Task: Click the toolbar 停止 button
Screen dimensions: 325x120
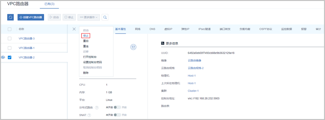Action: pyautogui.click(x=69, y=17)
